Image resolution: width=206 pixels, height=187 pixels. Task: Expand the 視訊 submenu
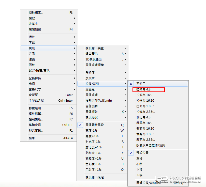click(x=49, y=48)
